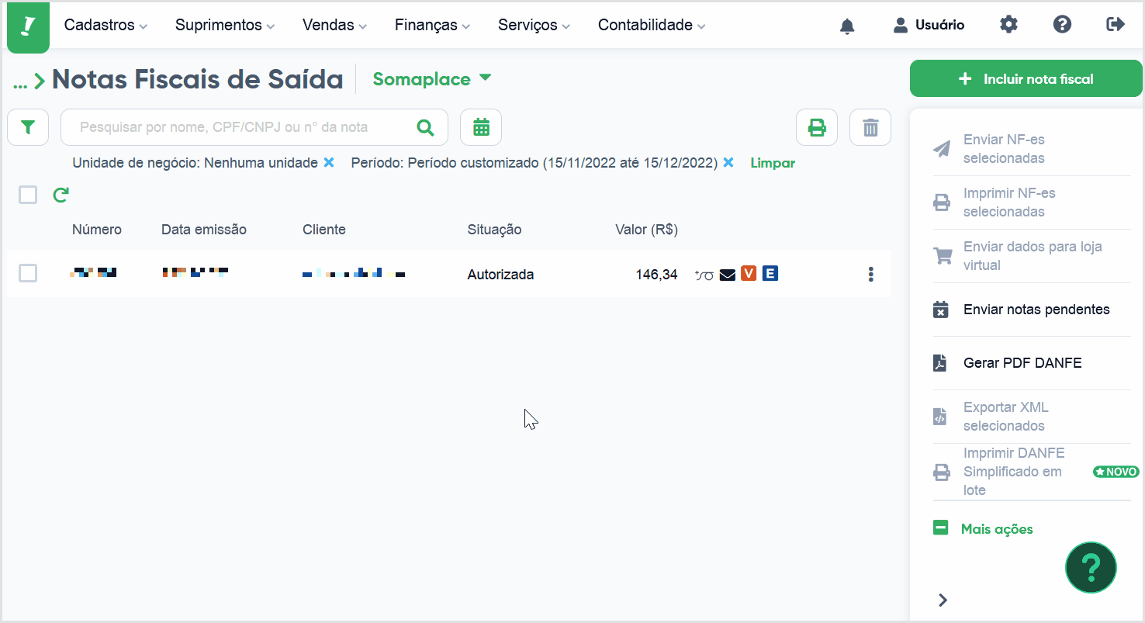Click the 146,34 value cell

656,275
